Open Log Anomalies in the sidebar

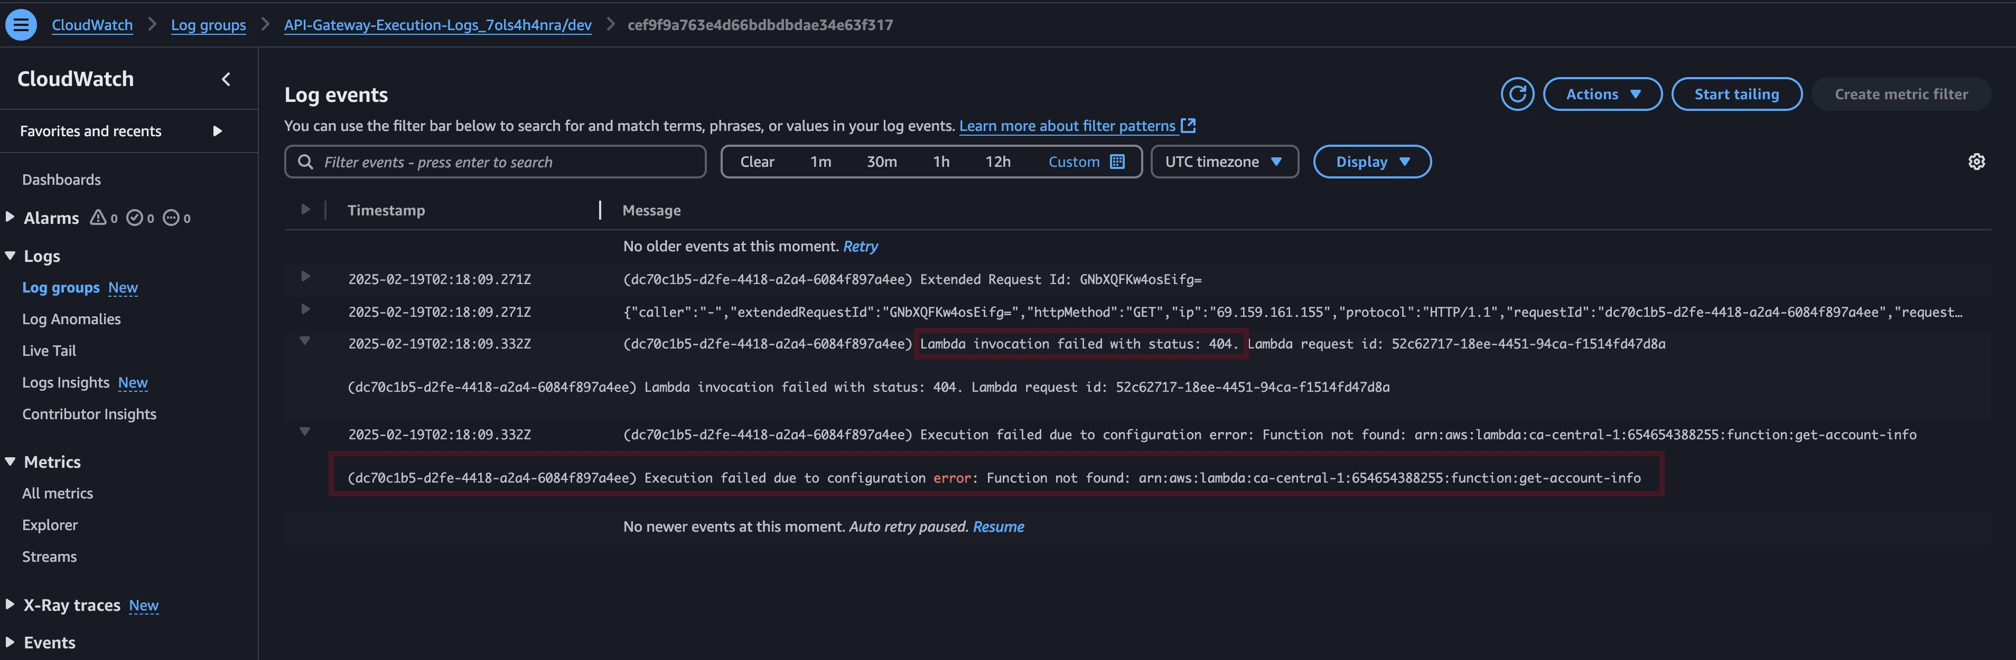71,319
